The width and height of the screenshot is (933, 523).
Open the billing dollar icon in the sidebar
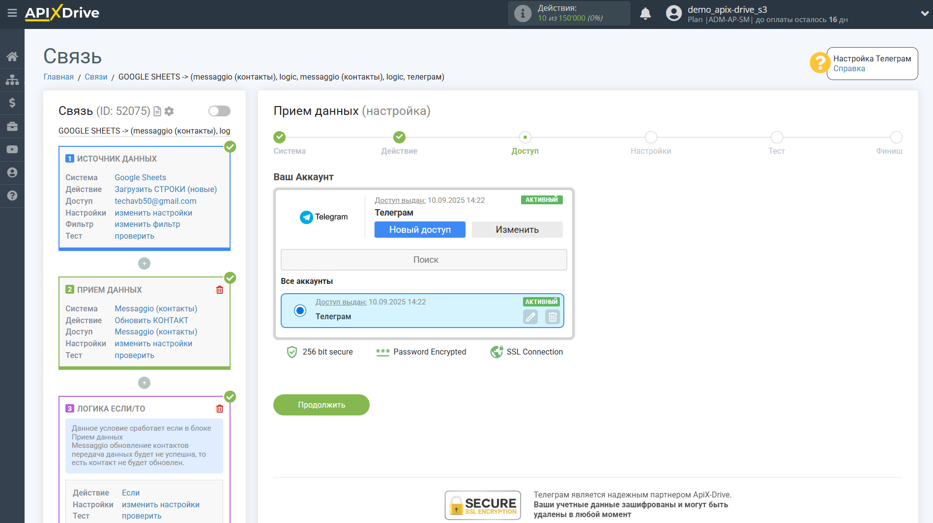click(x=12, y=103)
